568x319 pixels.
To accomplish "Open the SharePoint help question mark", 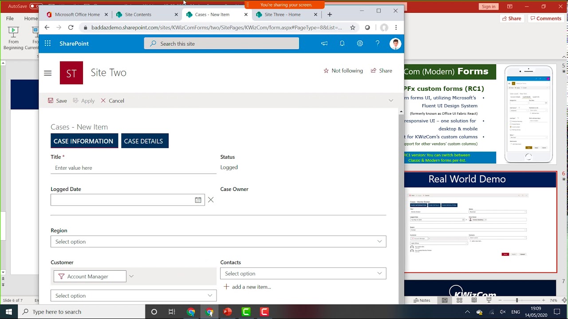I will (x=378, y=43).
